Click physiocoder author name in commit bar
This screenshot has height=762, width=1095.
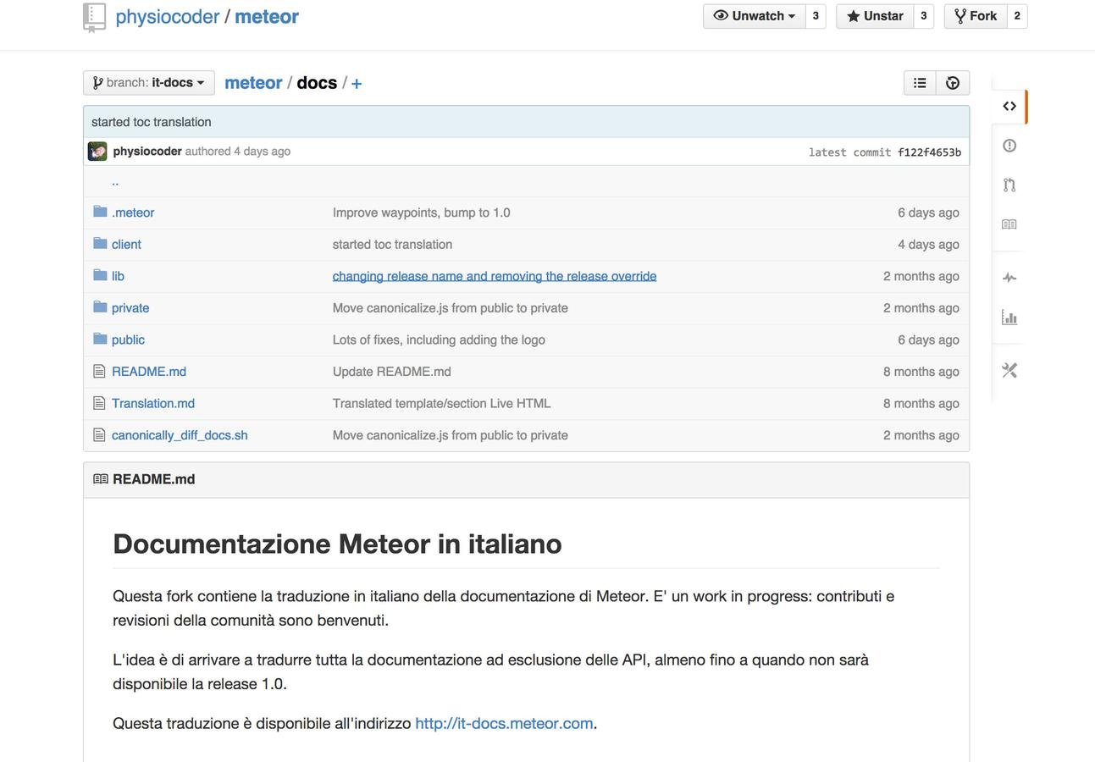(147, 152)
